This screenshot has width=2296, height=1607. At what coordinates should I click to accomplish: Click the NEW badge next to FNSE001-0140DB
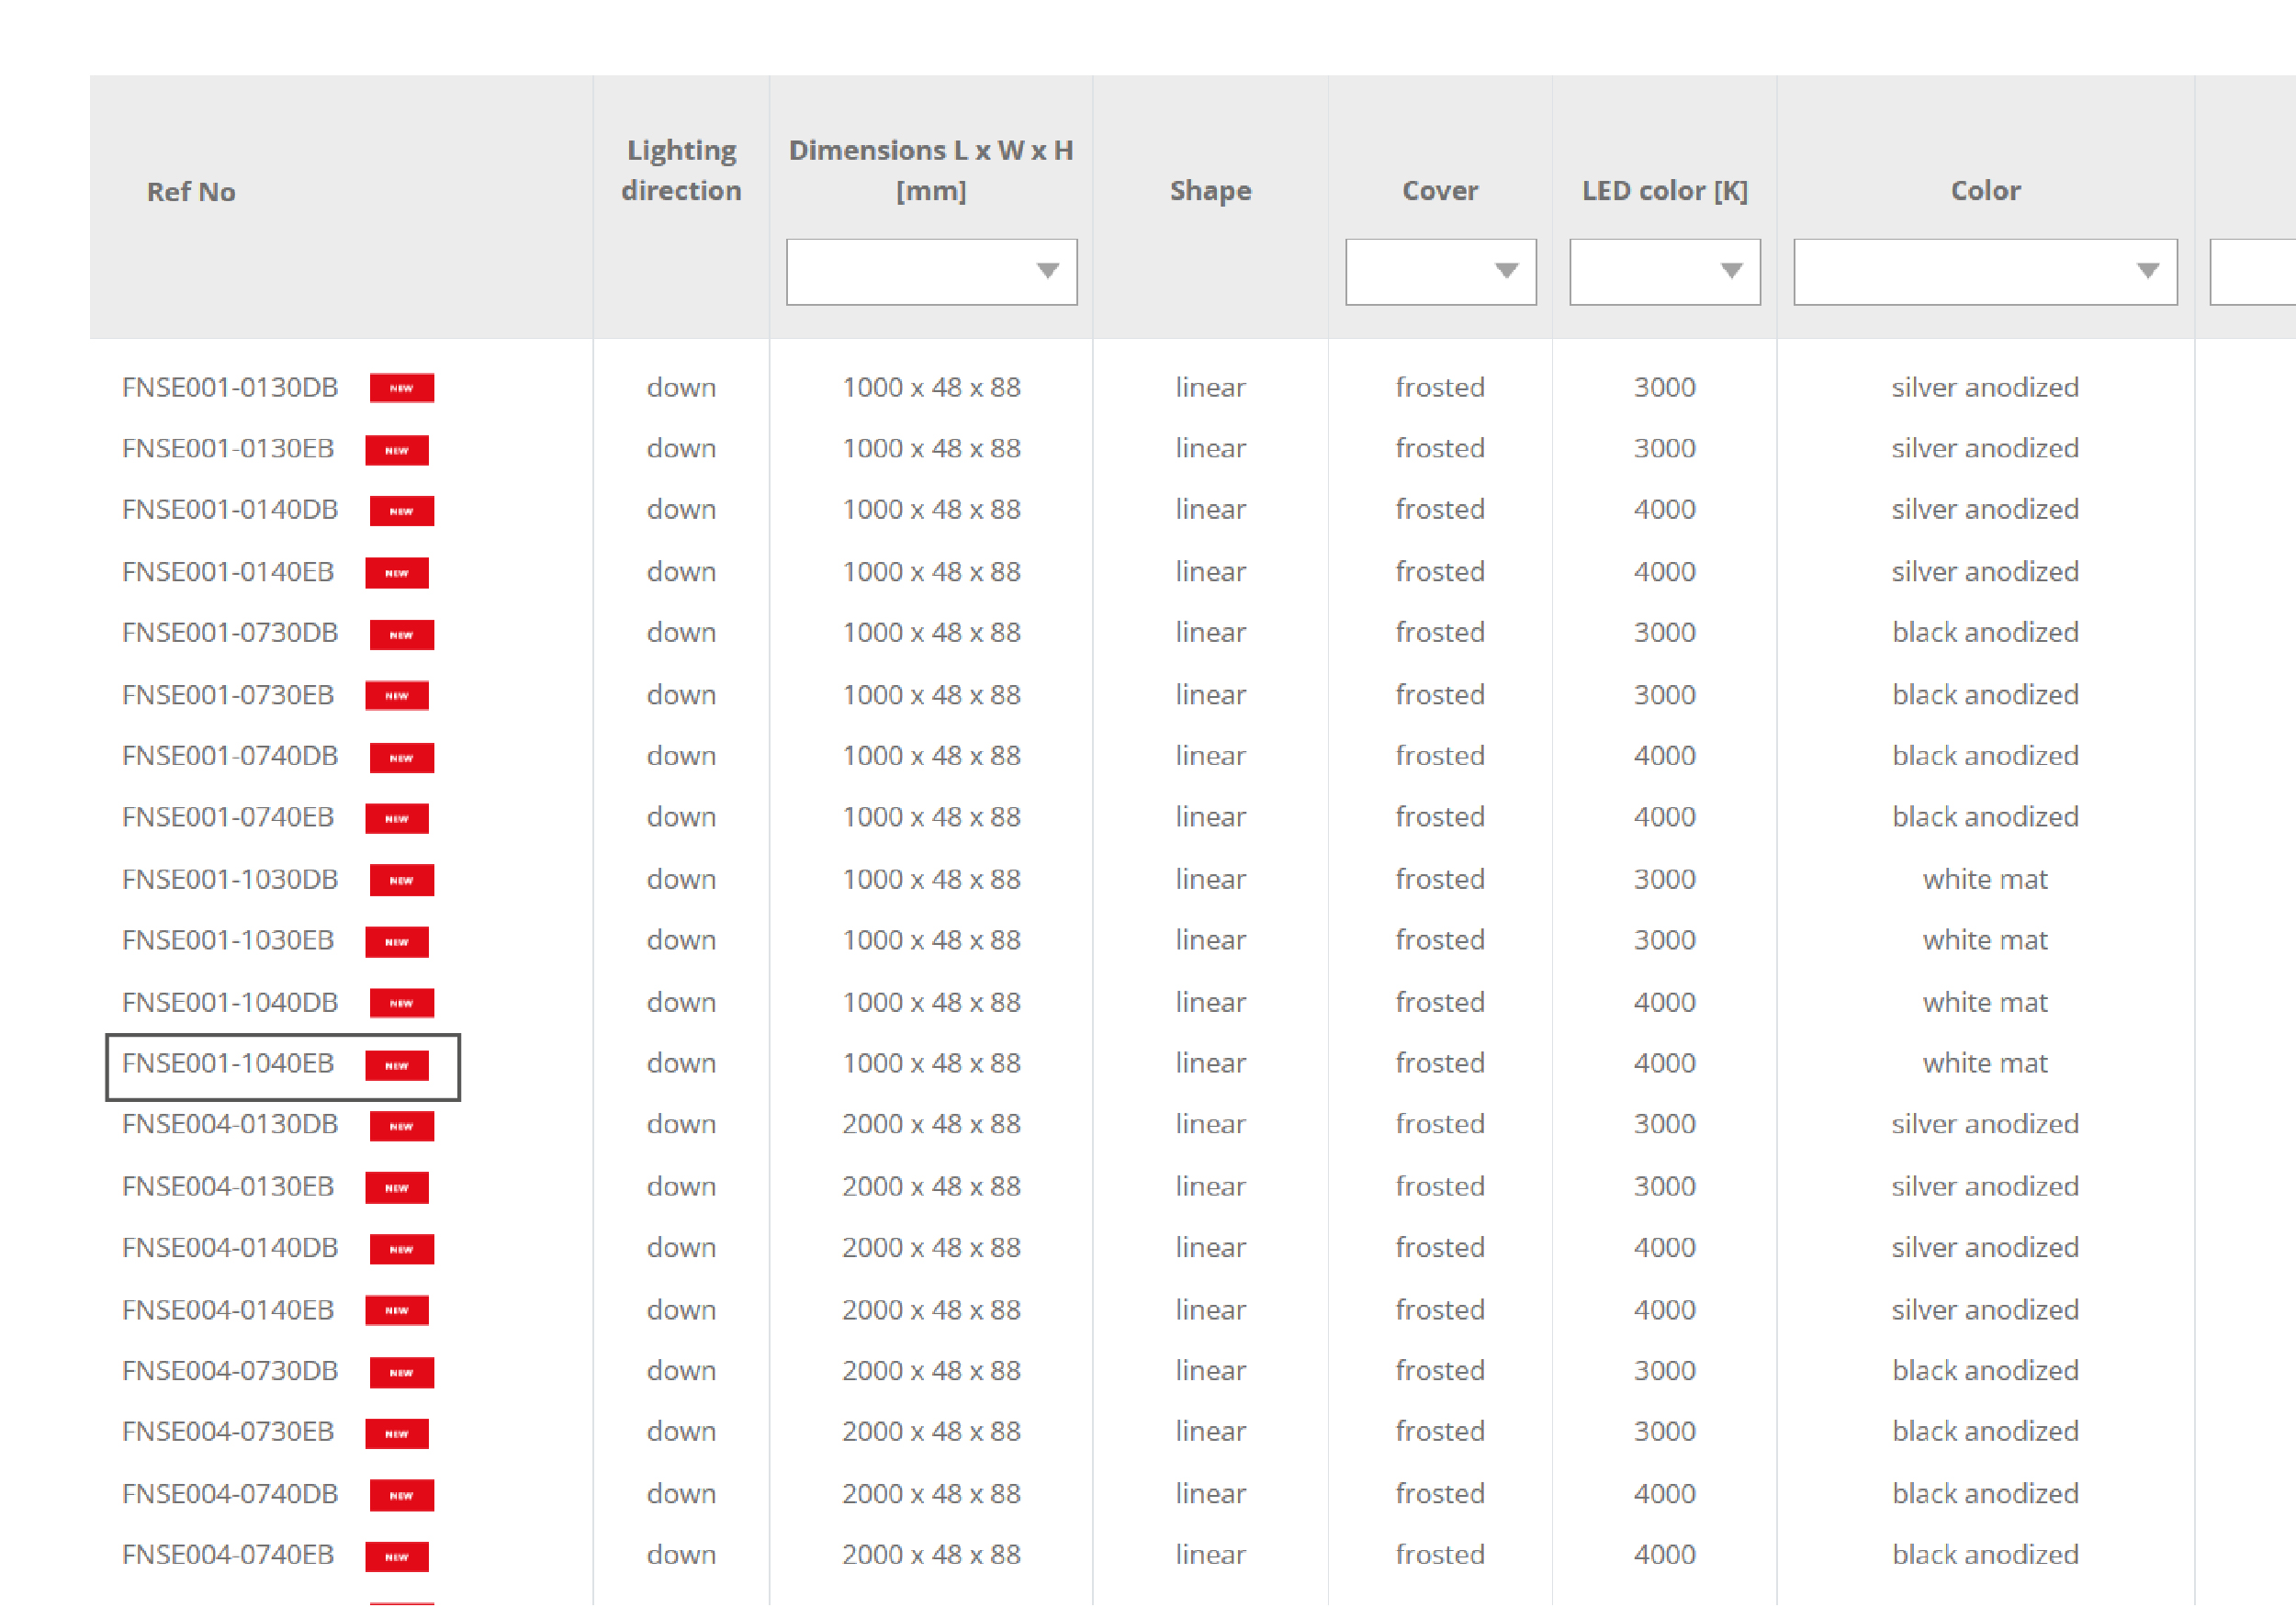click(401, 511)
